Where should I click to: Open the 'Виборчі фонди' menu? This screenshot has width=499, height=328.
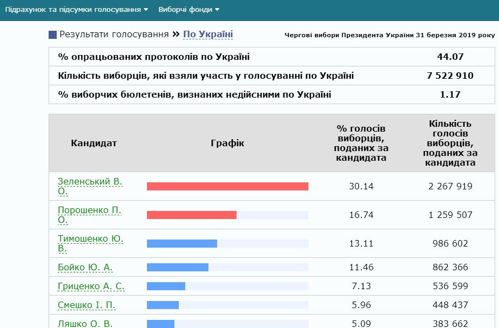(188, 10)
